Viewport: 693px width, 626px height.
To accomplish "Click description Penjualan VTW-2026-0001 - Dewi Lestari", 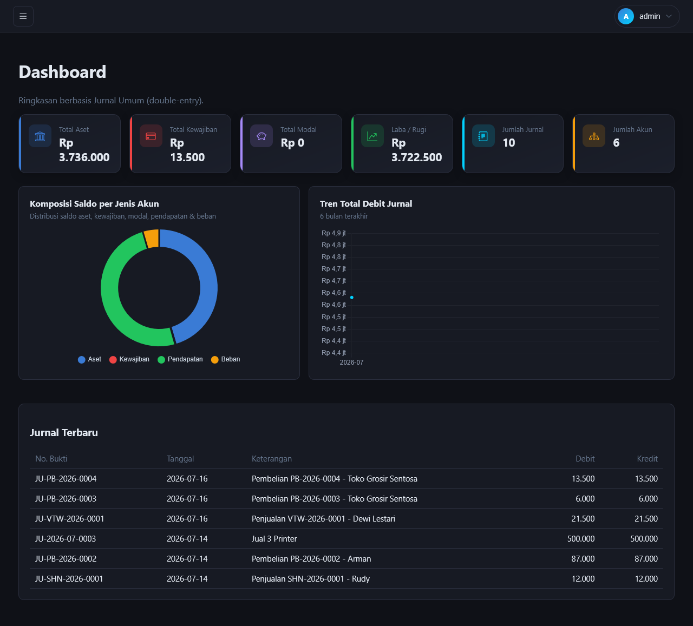I will click(323, 519).
